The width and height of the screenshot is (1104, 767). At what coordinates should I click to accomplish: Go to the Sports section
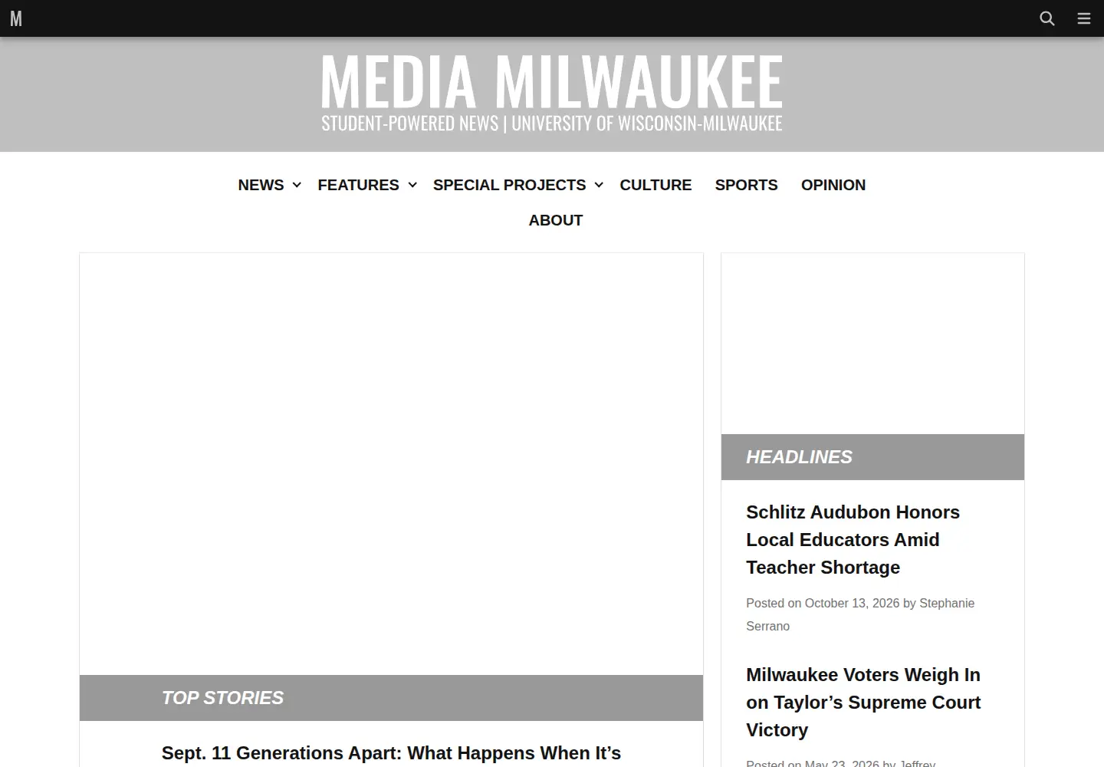(x=746, y=185)
